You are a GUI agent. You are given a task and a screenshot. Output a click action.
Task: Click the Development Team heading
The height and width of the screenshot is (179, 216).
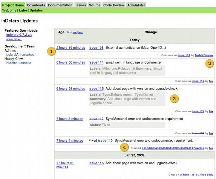coord(20,46)
